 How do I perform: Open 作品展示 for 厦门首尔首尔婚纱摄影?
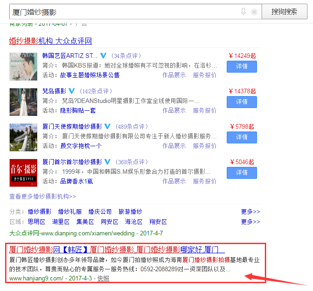[x=174, y=181]
